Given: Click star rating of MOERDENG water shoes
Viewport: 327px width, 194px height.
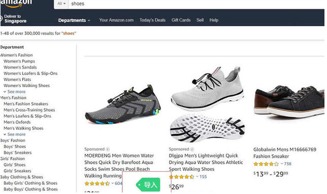Looking at the screenshot, I should (97, 183).
